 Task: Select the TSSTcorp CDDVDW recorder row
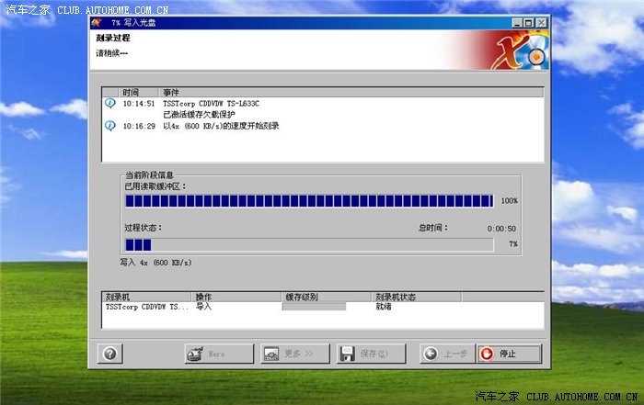147,307
